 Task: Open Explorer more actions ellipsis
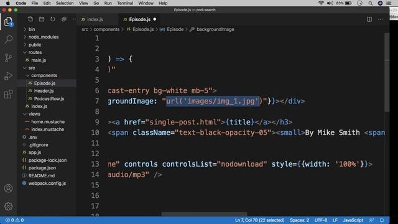74,19
